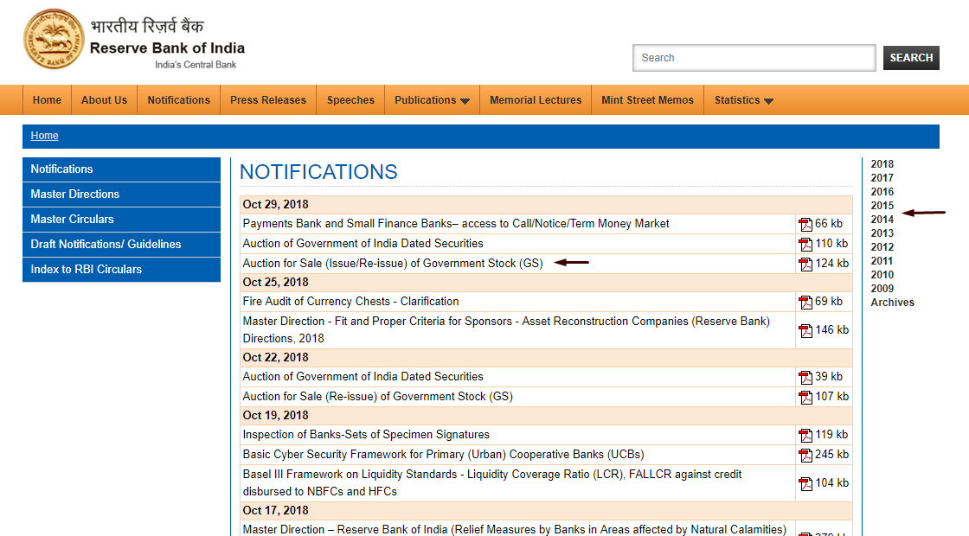The width and height of the screenshot is (969, 536).
Task: Open Auction for Sale (Re-issue) of Government Stock (GS)
Action: 377,397
